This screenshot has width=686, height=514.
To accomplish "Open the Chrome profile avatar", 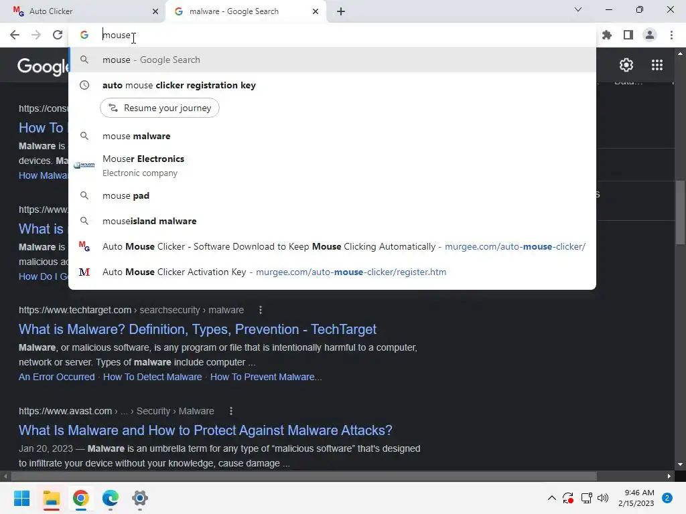I will tap(650, 35).
